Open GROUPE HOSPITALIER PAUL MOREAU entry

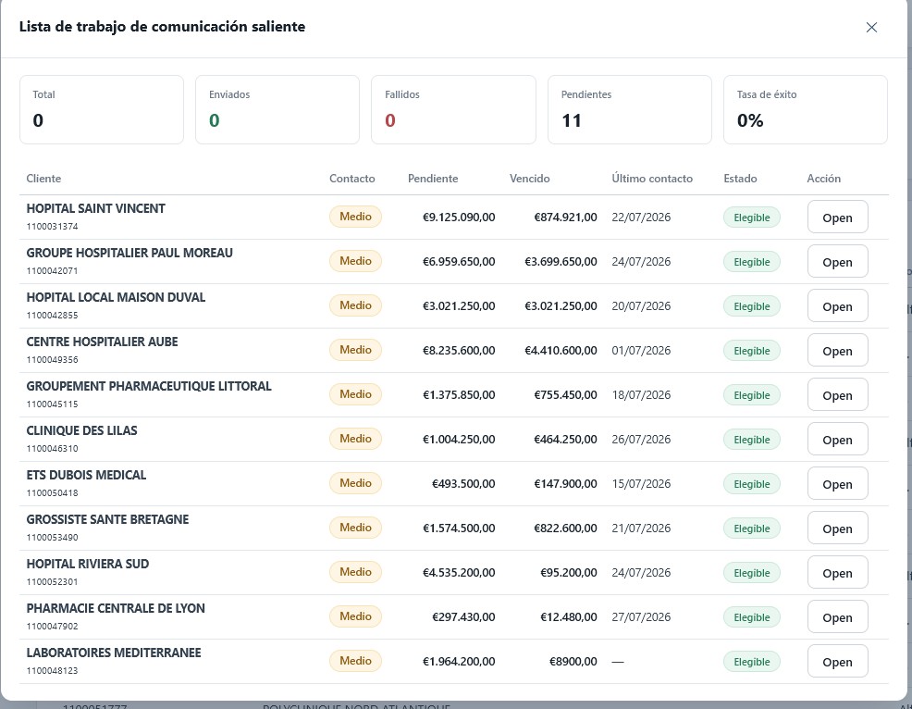coord(838,261)
